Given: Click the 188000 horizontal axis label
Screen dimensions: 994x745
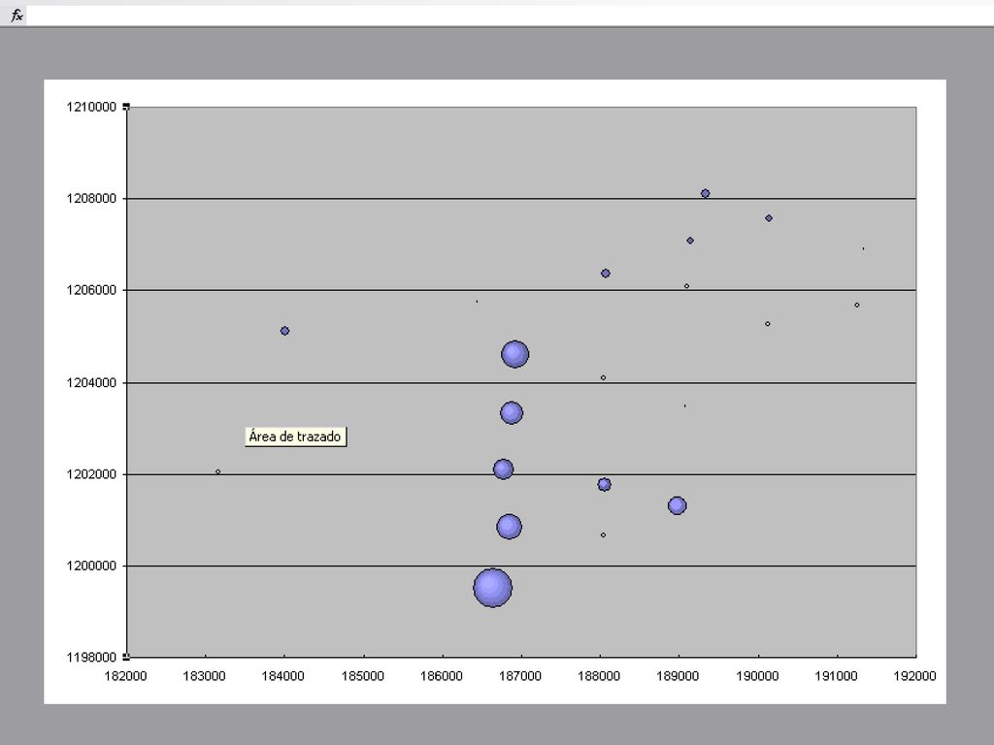Looking at the screenshot, I should click(598, 676).
